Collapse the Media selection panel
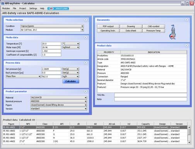Screen dimensions: 195x149 tap(86, 20)
